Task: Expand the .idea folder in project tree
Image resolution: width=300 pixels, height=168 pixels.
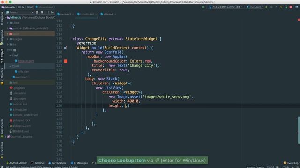Action: (x=8, y=23)
